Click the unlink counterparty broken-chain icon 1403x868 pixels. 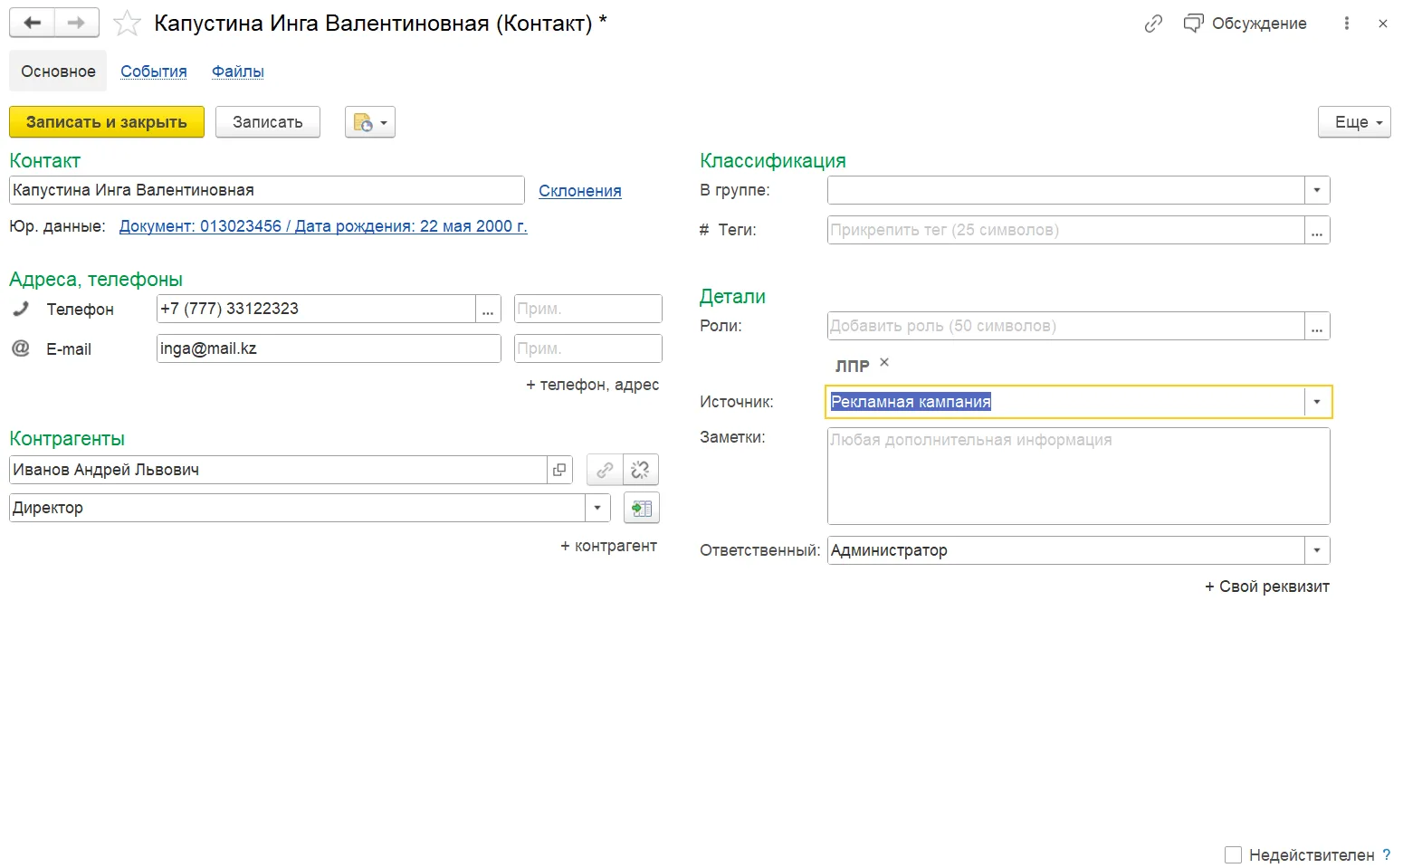(641, 470)
